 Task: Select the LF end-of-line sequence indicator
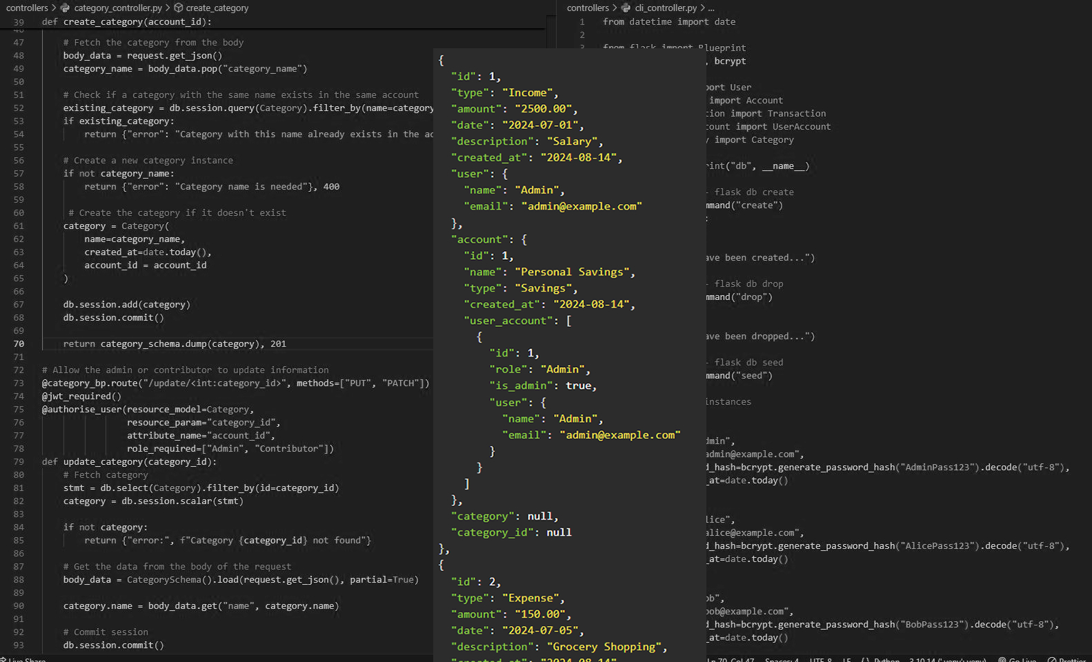tap(846, 660)
